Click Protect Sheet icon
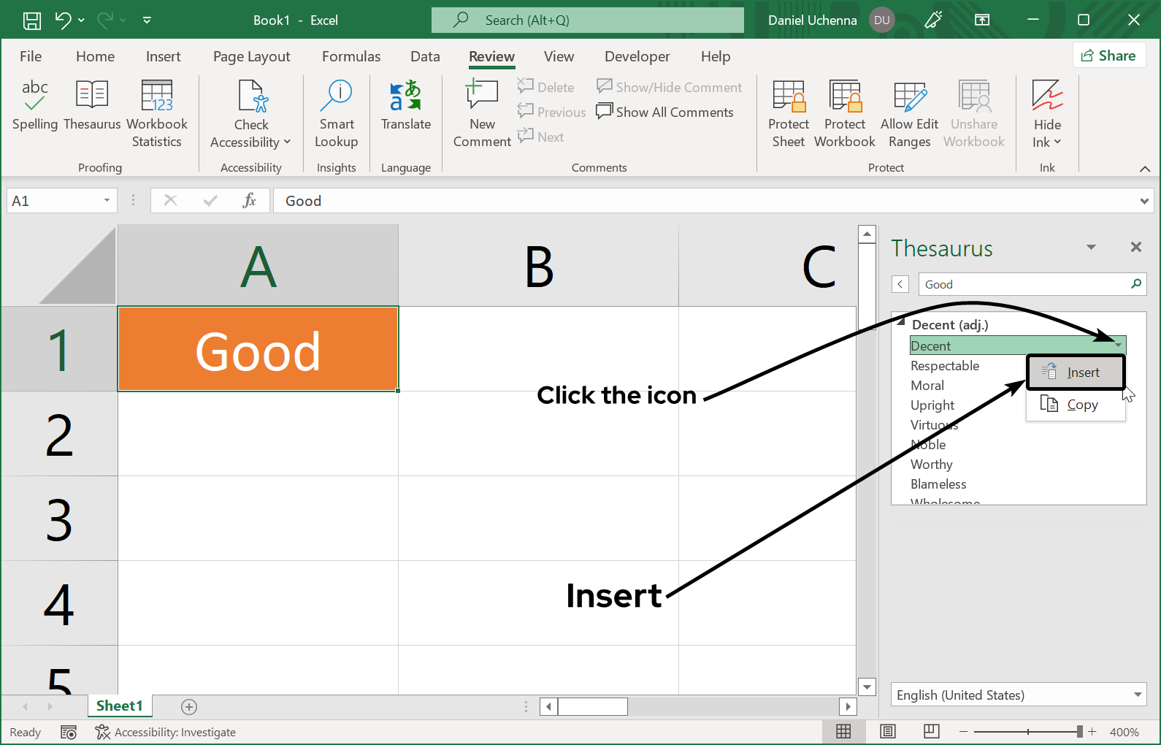1161x745 pixels. click(789, 113)
